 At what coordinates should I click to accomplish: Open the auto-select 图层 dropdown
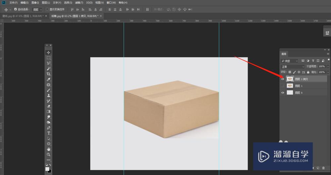coord(37,10)
